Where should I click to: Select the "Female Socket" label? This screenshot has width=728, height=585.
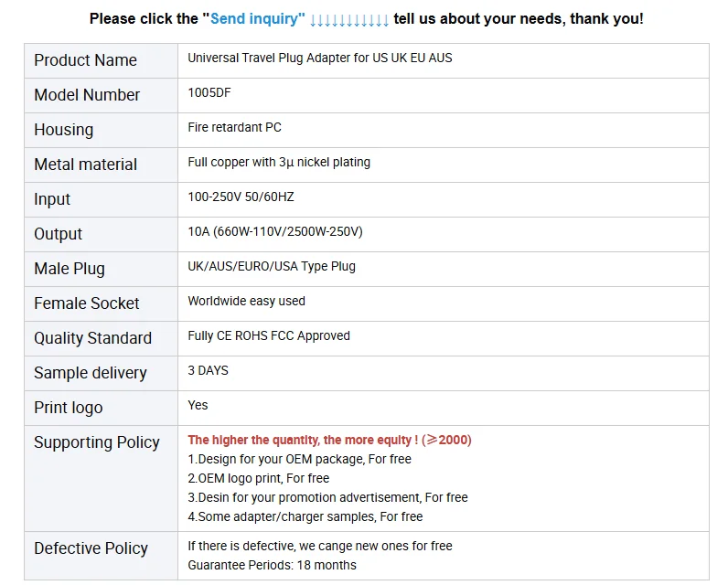pos(87,303)
